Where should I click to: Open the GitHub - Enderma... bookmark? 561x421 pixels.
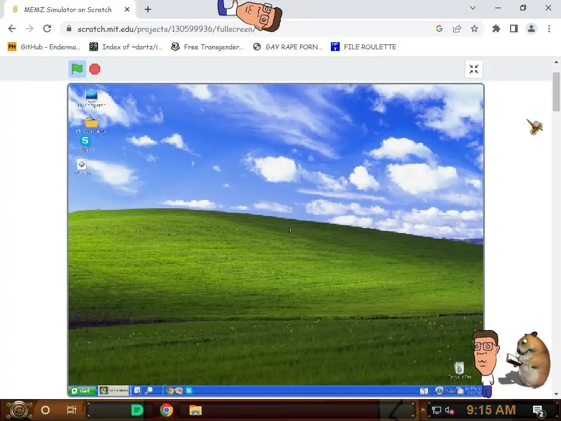click(x=44, y=47)
